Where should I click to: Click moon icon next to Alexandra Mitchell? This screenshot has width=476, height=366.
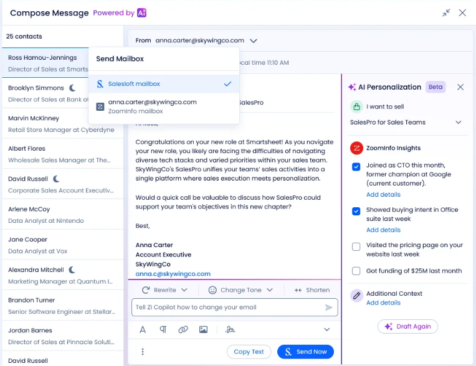[72, 270]
